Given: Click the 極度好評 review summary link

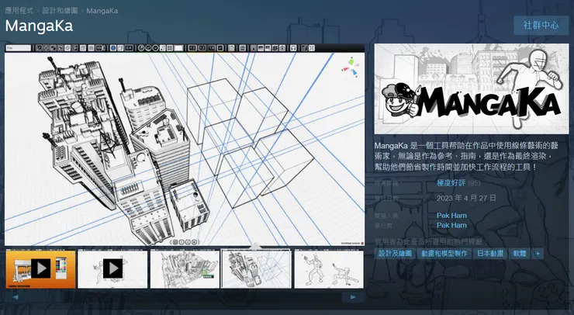Looking at the screenshot, I should 451,183.
